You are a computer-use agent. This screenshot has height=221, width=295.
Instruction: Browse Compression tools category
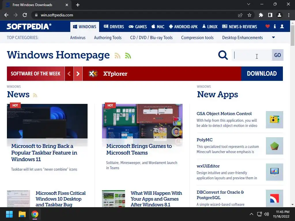[x=197, y=38]
